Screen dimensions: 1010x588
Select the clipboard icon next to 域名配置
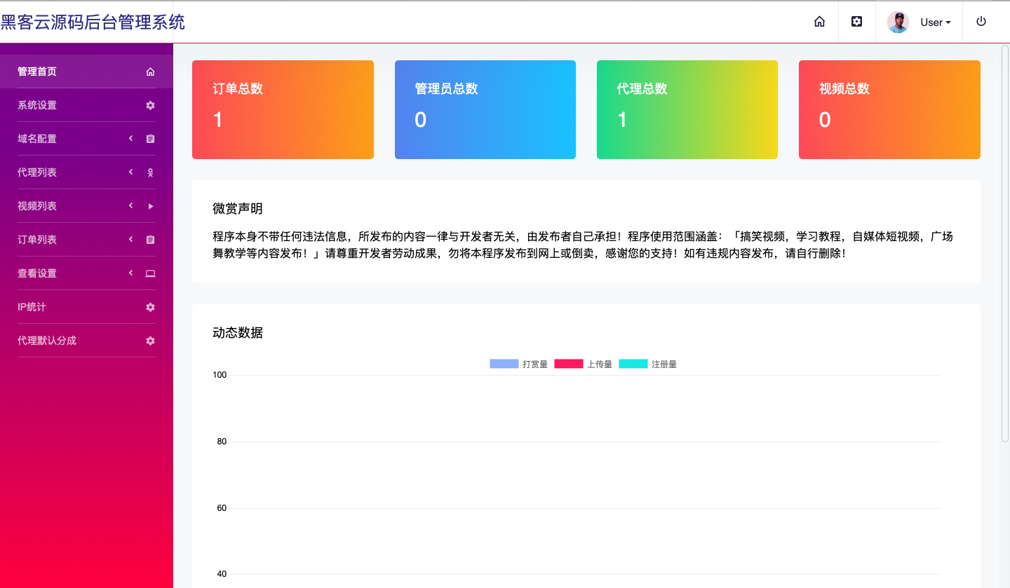pyautogui.click(x=150, y=139)
